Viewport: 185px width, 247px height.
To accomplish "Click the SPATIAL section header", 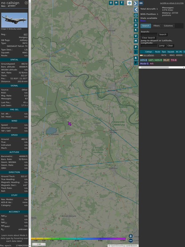I will coord(14,60).
